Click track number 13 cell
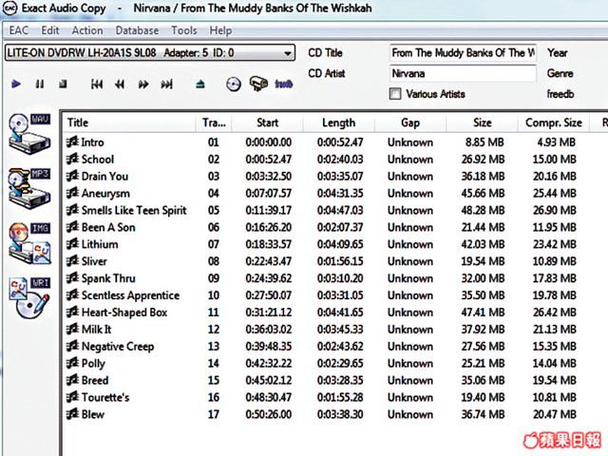 [x=214, y=346]
